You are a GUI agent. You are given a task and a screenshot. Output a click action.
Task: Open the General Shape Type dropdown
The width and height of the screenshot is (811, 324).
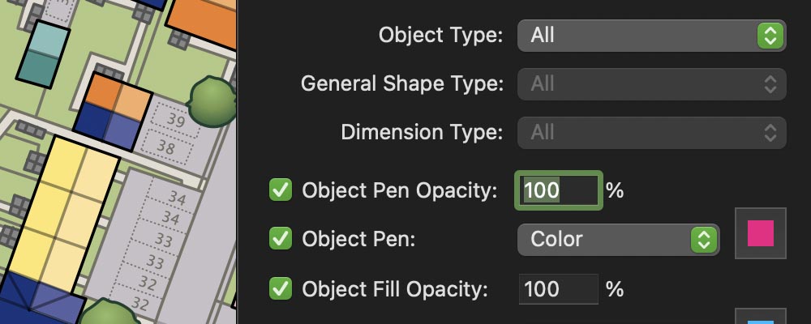click(x=651, y=83)
